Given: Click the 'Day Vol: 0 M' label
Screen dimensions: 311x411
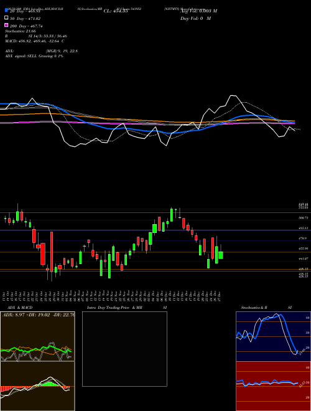Looking at the screenshot, I should coord(195,18).
